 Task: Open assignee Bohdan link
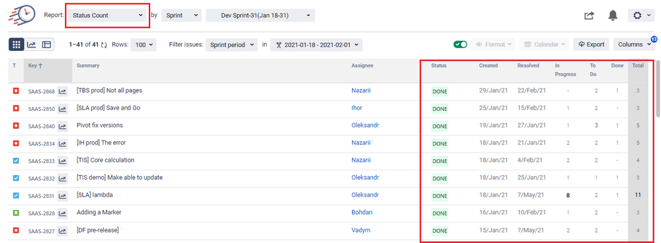[362, 213]
